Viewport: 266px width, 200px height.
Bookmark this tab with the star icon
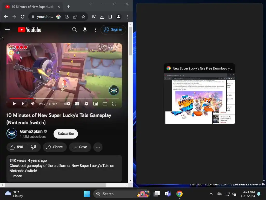coord(83,17)
